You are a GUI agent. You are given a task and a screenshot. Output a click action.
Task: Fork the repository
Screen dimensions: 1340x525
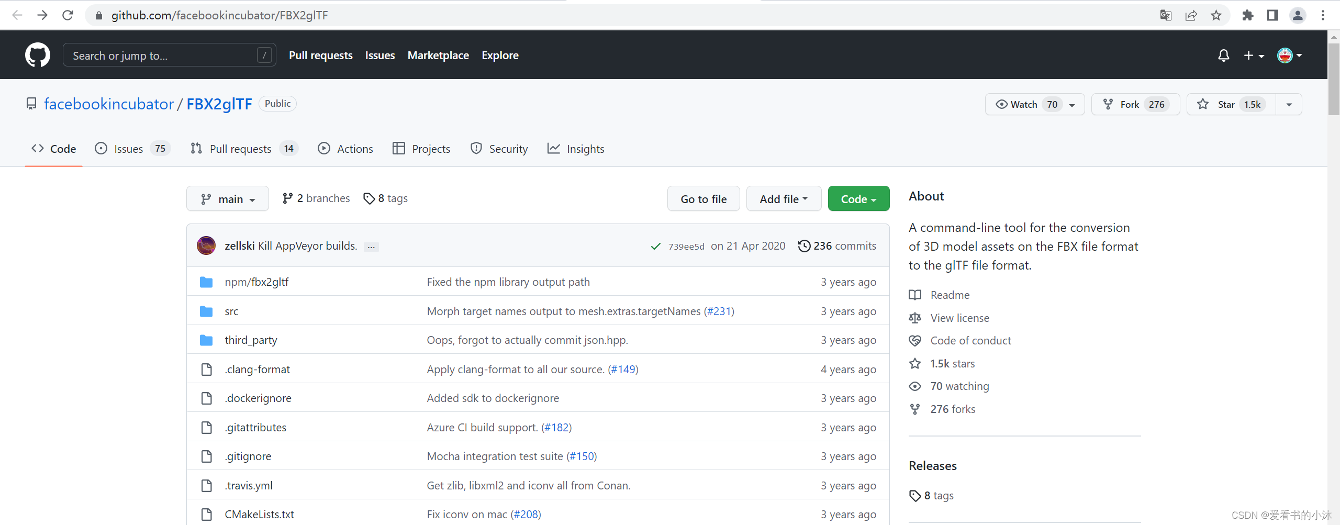click(1135, 104)
